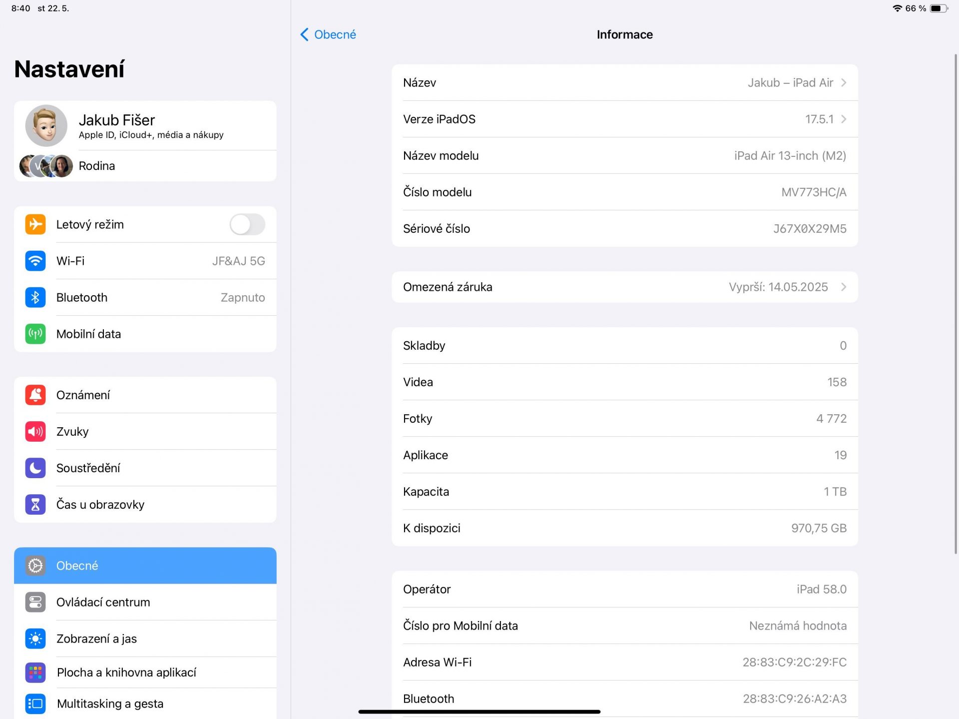Tap Jakub Fišer's memoji avatar
Screen dimensions: 959x719
click(46, 125)
